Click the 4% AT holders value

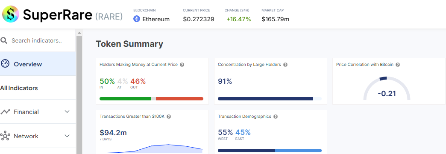[123, 82]
